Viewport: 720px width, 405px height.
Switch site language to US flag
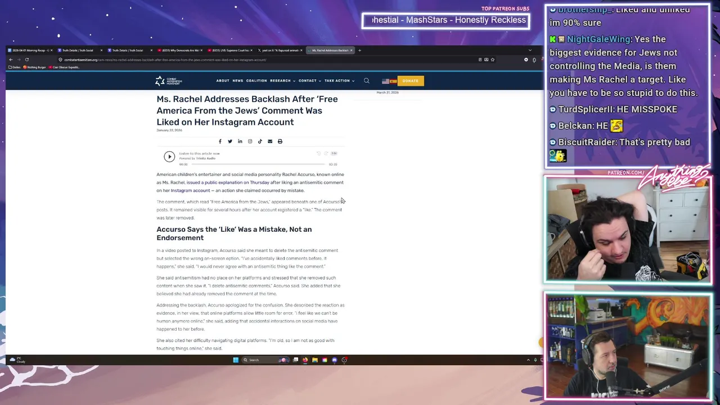point(385,81)
